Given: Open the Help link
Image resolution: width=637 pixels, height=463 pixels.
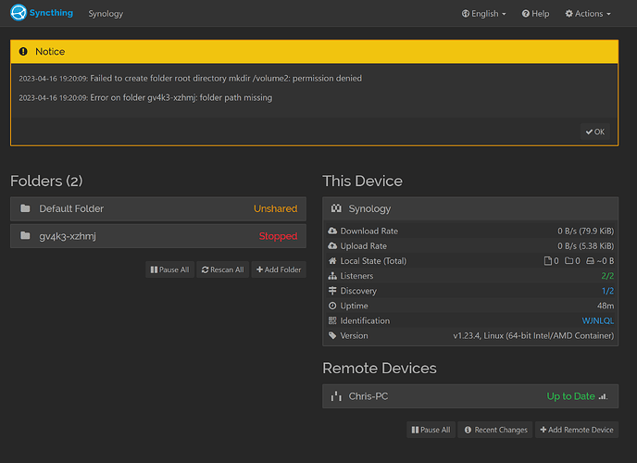Looking at the screenshot, I should tap(535, 13).
